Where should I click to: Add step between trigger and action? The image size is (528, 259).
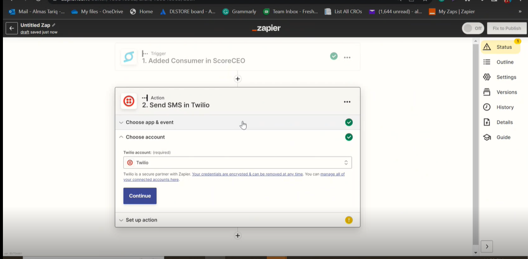coord(238,79)
